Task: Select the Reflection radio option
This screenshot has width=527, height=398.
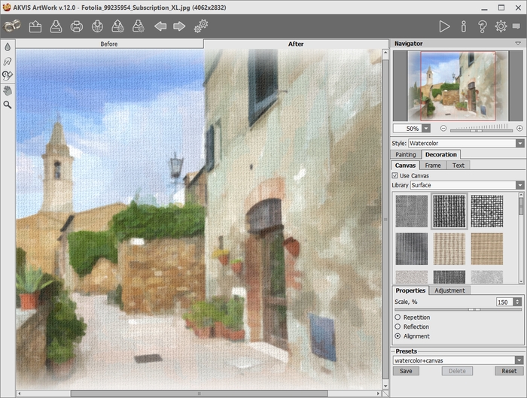Action: pyautogui.click(x=398, y=327)
